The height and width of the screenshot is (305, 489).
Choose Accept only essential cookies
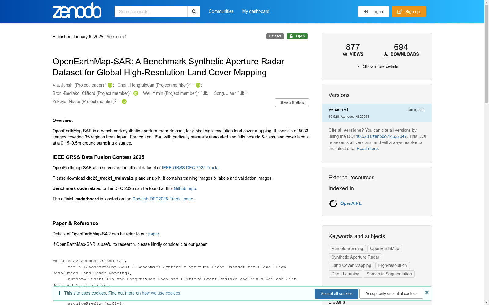391,293
